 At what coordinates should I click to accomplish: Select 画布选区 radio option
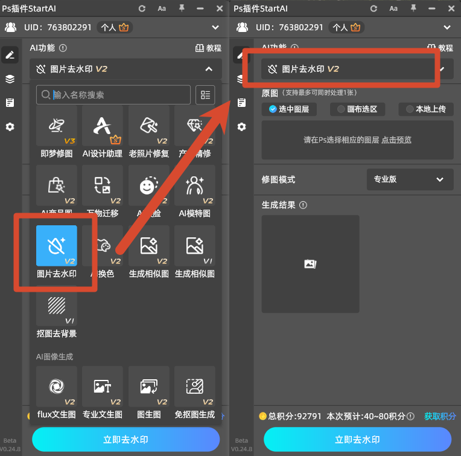357,109
